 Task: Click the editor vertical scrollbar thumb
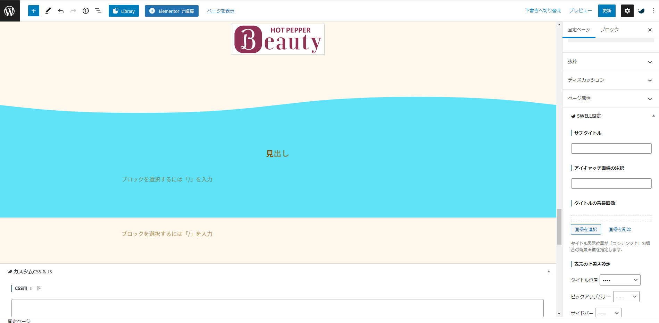tap(559, 227)
